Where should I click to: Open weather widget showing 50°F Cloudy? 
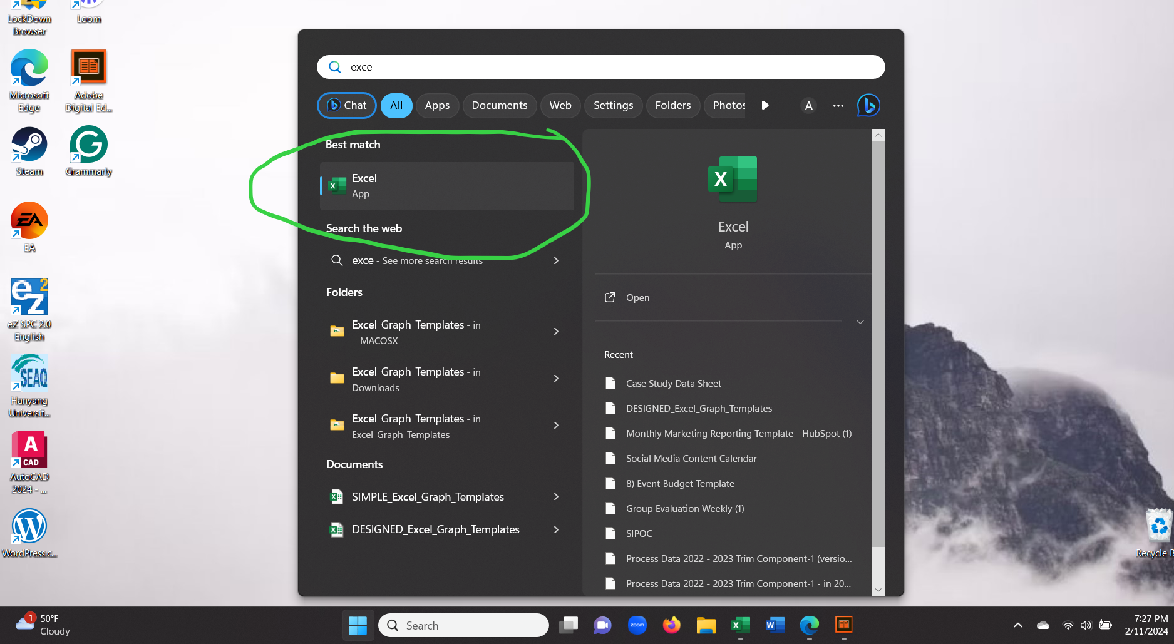(x=44, y=625)
